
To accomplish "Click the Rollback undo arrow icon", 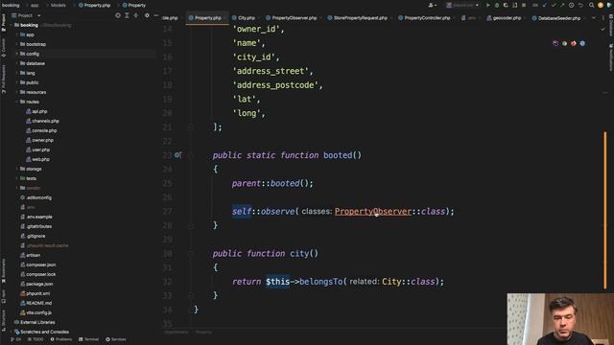I will 580,5.
